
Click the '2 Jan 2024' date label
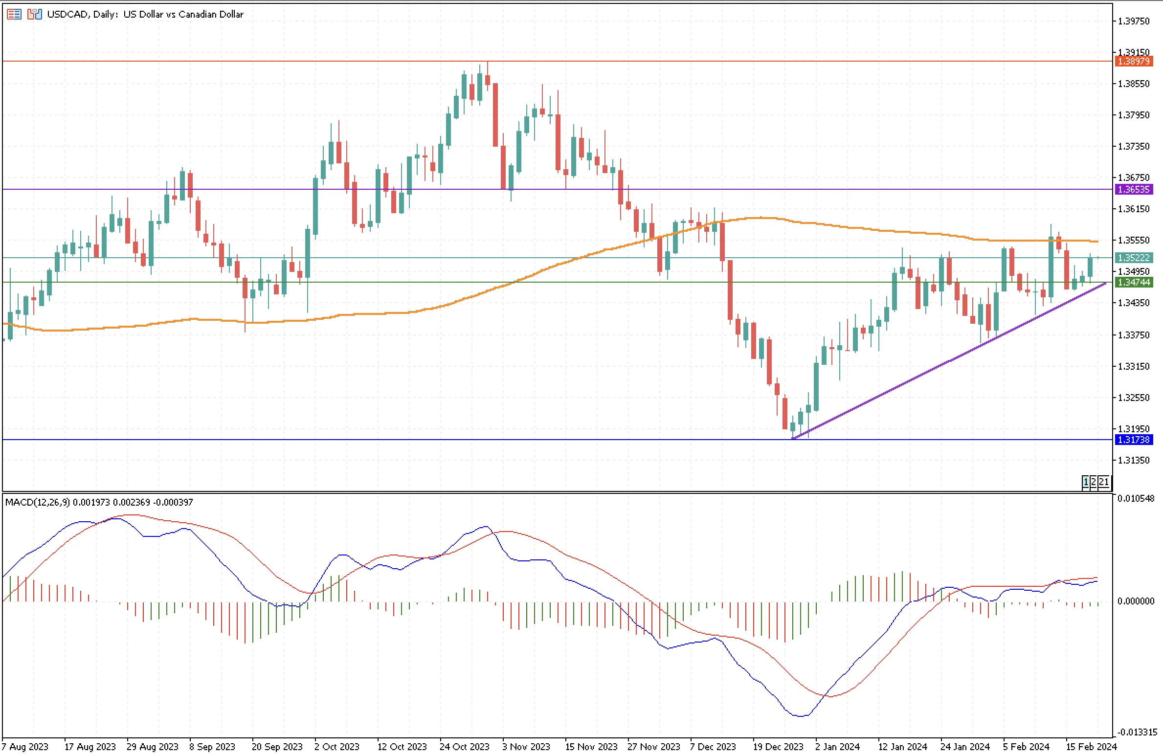coord(837,747)
